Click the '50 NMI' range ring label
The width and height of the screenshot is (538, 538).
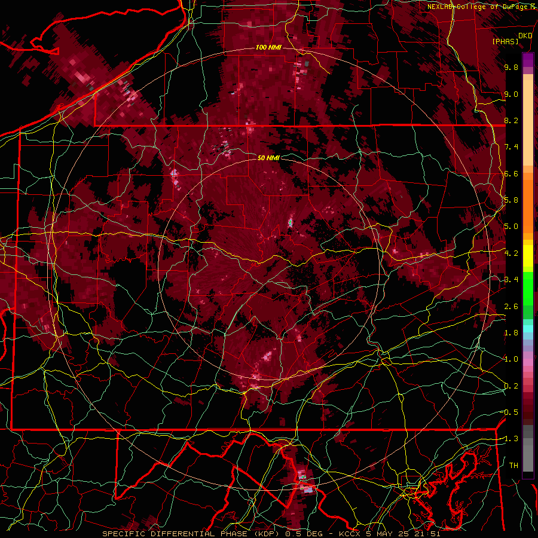point(268,158)
